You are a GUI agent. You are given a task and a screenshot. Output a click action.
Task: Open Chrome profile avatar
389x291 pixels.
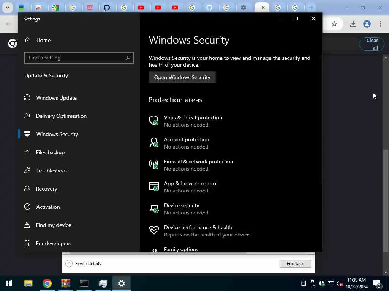367,24
